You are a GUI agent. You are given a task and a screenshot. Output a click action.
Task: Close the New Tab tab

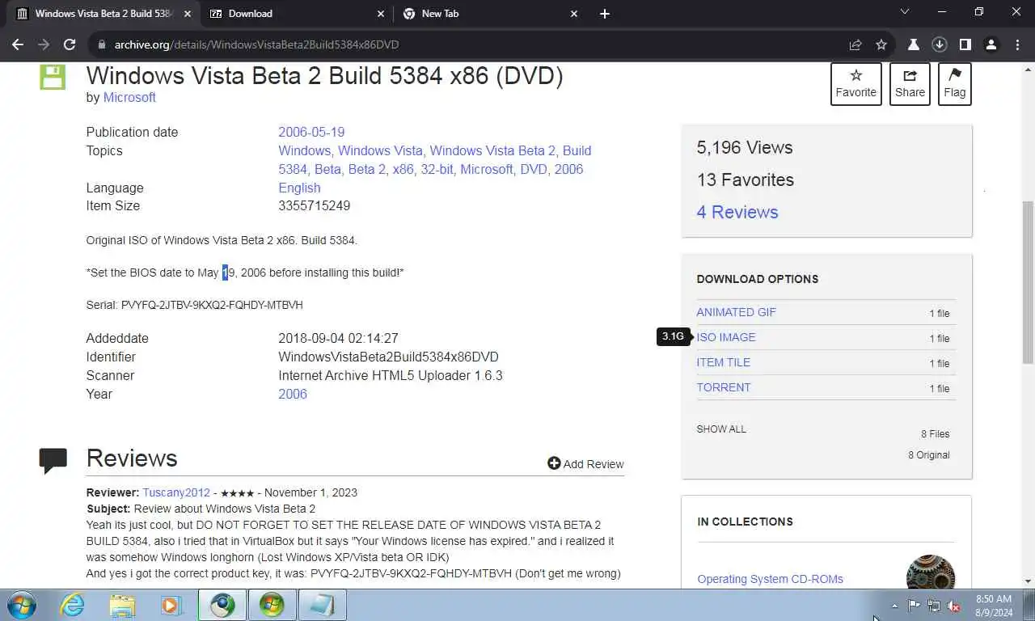coord(575,14)
